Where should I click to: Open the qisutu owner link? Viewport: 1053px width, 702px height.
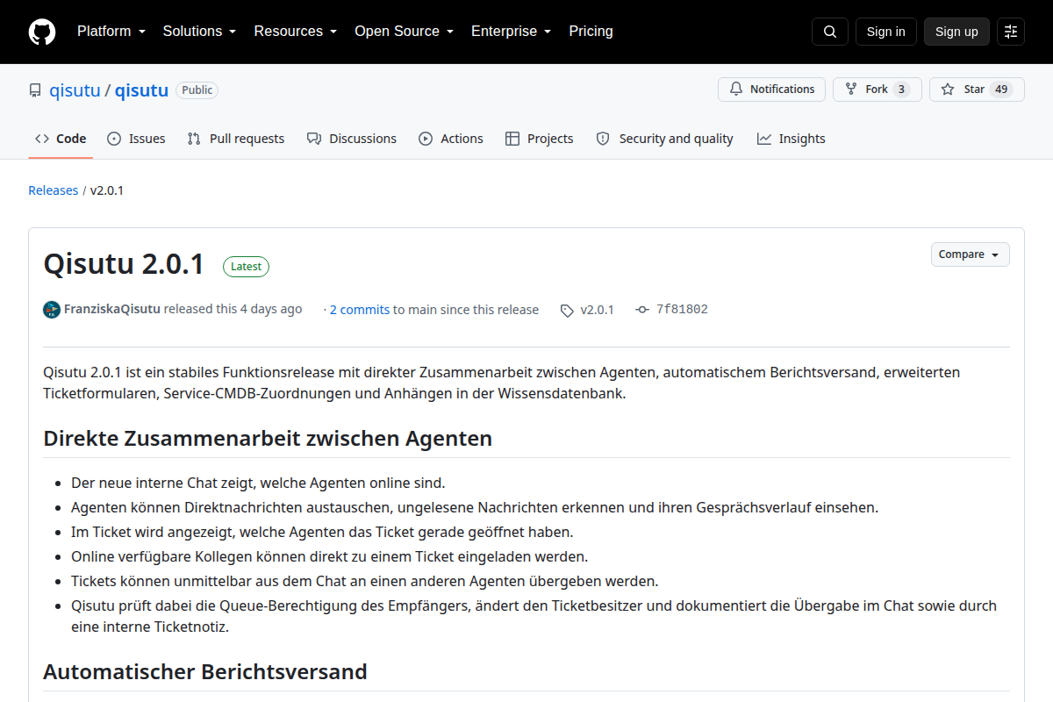tap(75, 90)
